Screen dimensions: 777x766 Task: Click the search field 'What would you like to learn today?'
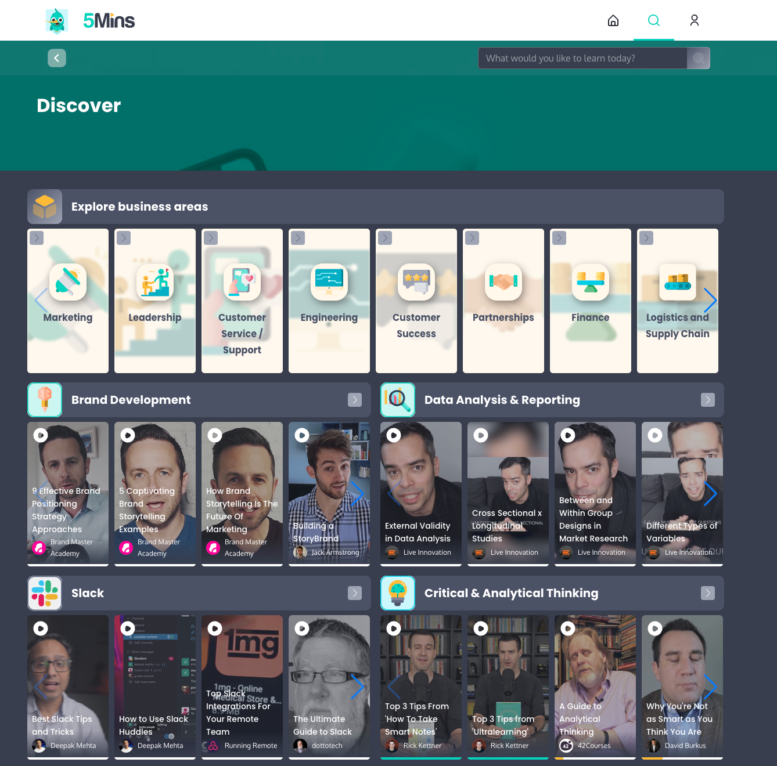pyautogui.click(x=582, y=58)
